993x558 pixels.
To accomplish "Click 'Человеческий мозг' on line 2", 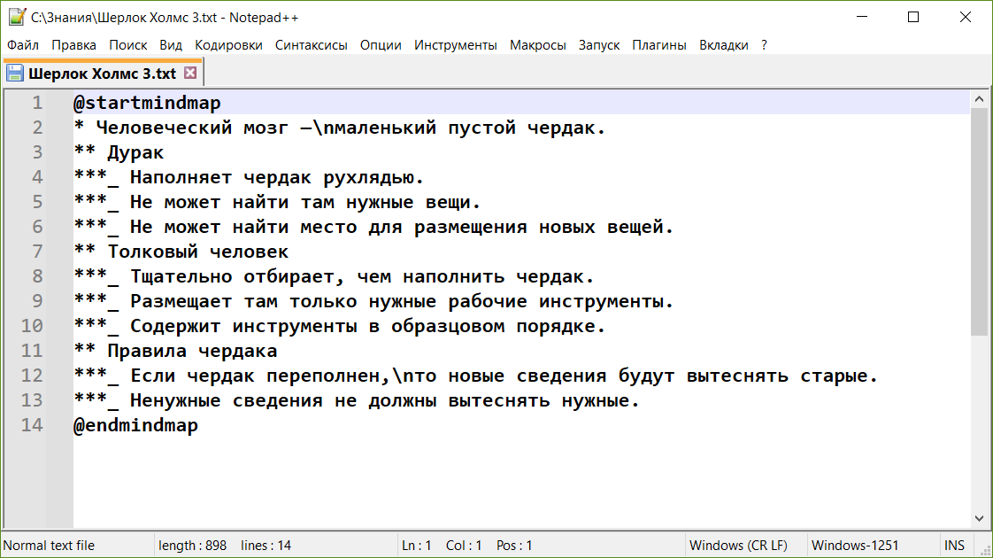I will [x=192, y=128].
